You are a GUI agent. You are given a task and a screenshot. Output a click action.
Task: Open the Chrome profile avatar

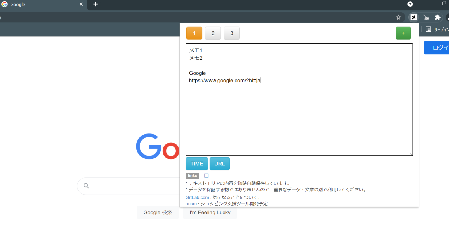[448, 17]
